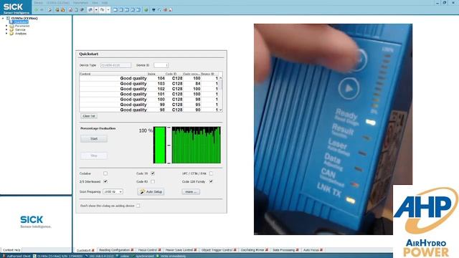Select the Good quality row with index 101

pyautogui.click(x=149, y=94)
